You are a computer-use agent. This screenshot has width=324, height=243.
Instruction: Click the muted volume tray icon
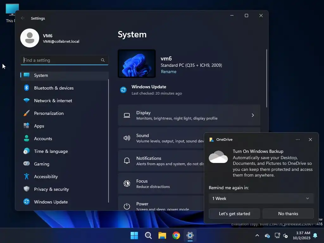[286, 235]
